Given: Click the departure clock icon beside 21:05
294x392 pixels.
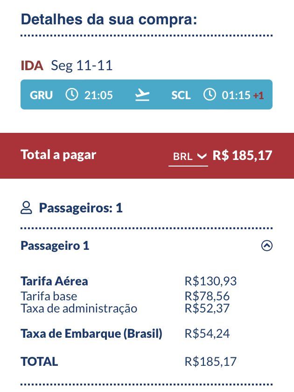Looking at the screenshot, I should tap(71, 95).
